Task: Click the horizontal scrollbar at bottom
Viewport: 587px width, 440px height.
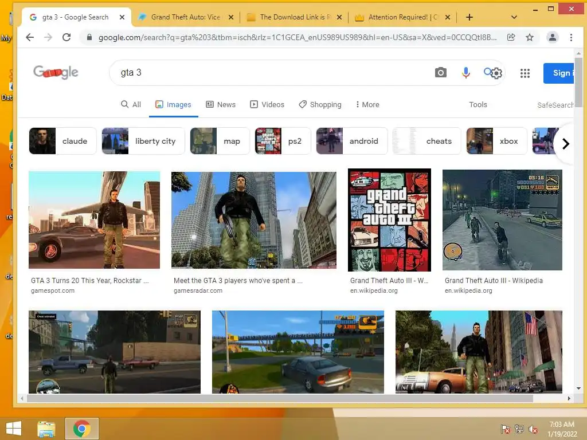Action: [280, 399]
